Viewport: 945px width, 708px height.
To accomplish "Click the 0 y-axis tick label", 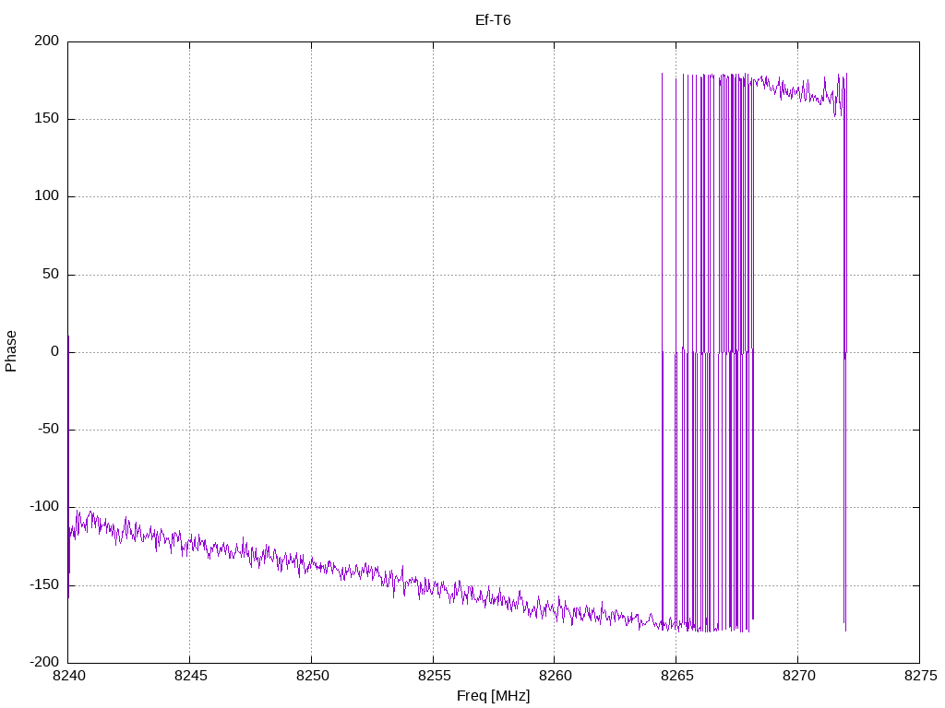I will click(x=54, y=351).
